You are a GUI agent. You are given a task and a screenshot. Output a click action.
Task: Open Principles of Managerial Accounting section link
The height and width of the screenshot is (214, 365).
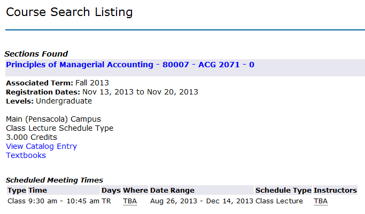(x=130, y=65)
